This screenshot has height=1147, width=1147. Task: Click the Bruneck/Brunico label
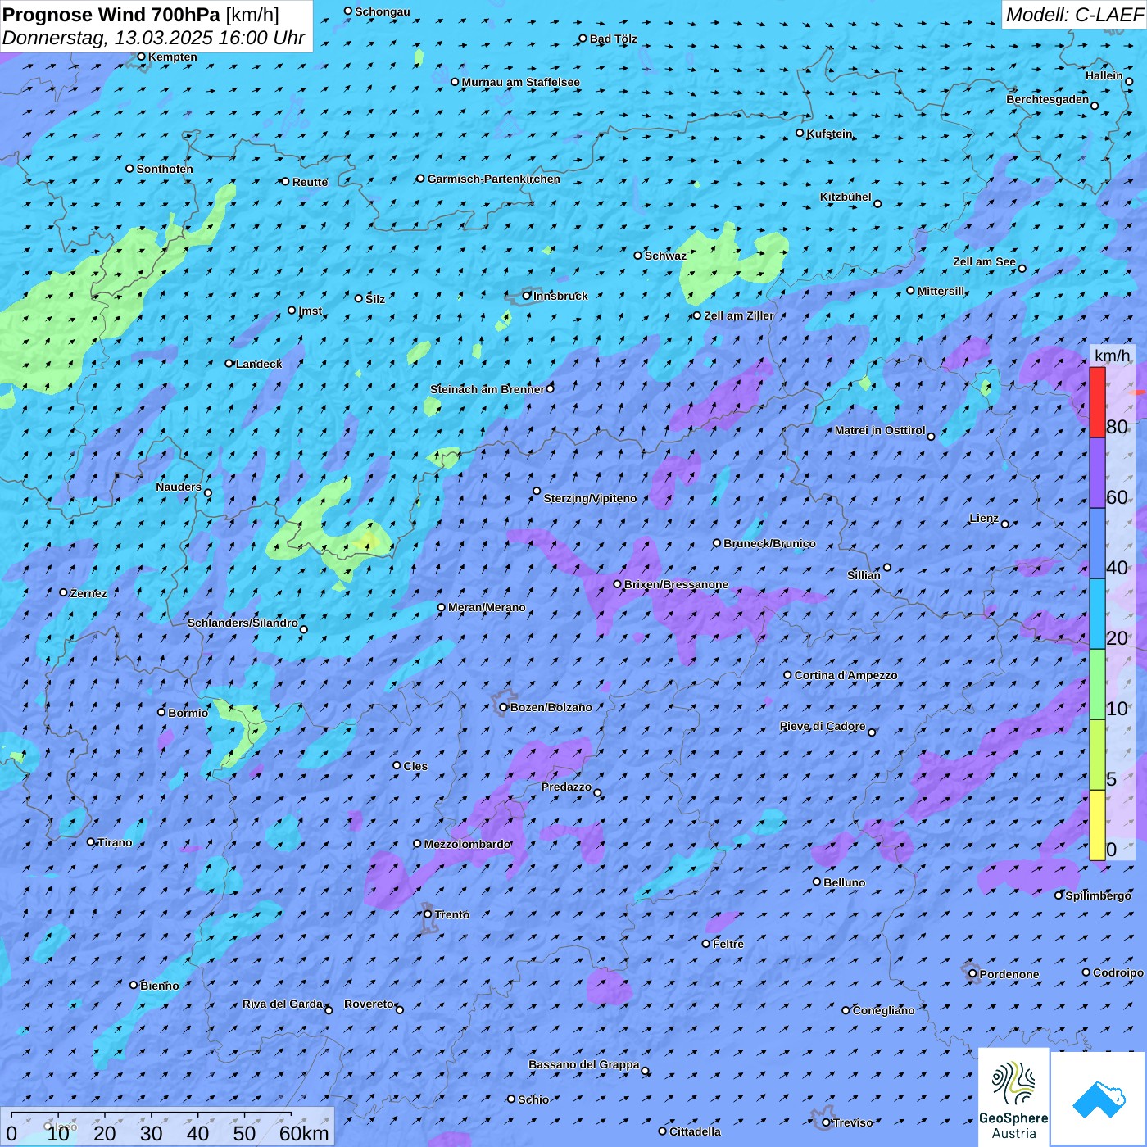pyautogui.click(x=769, y=543)
